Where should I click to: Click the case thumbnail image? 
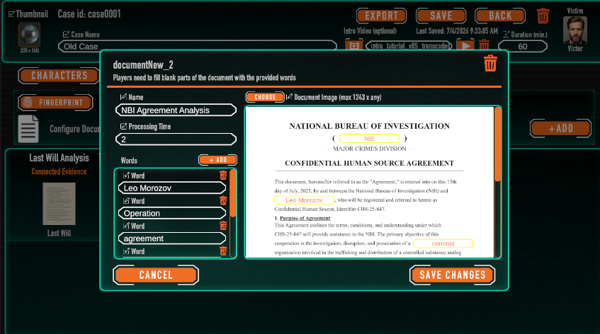[x=30, y=35]
